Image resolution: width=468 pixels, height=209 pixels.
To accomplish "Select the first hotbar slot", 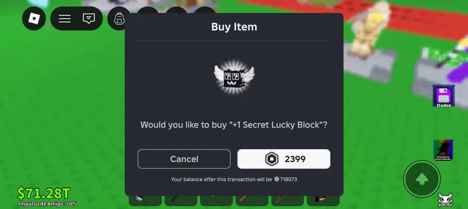I will 145,200.
